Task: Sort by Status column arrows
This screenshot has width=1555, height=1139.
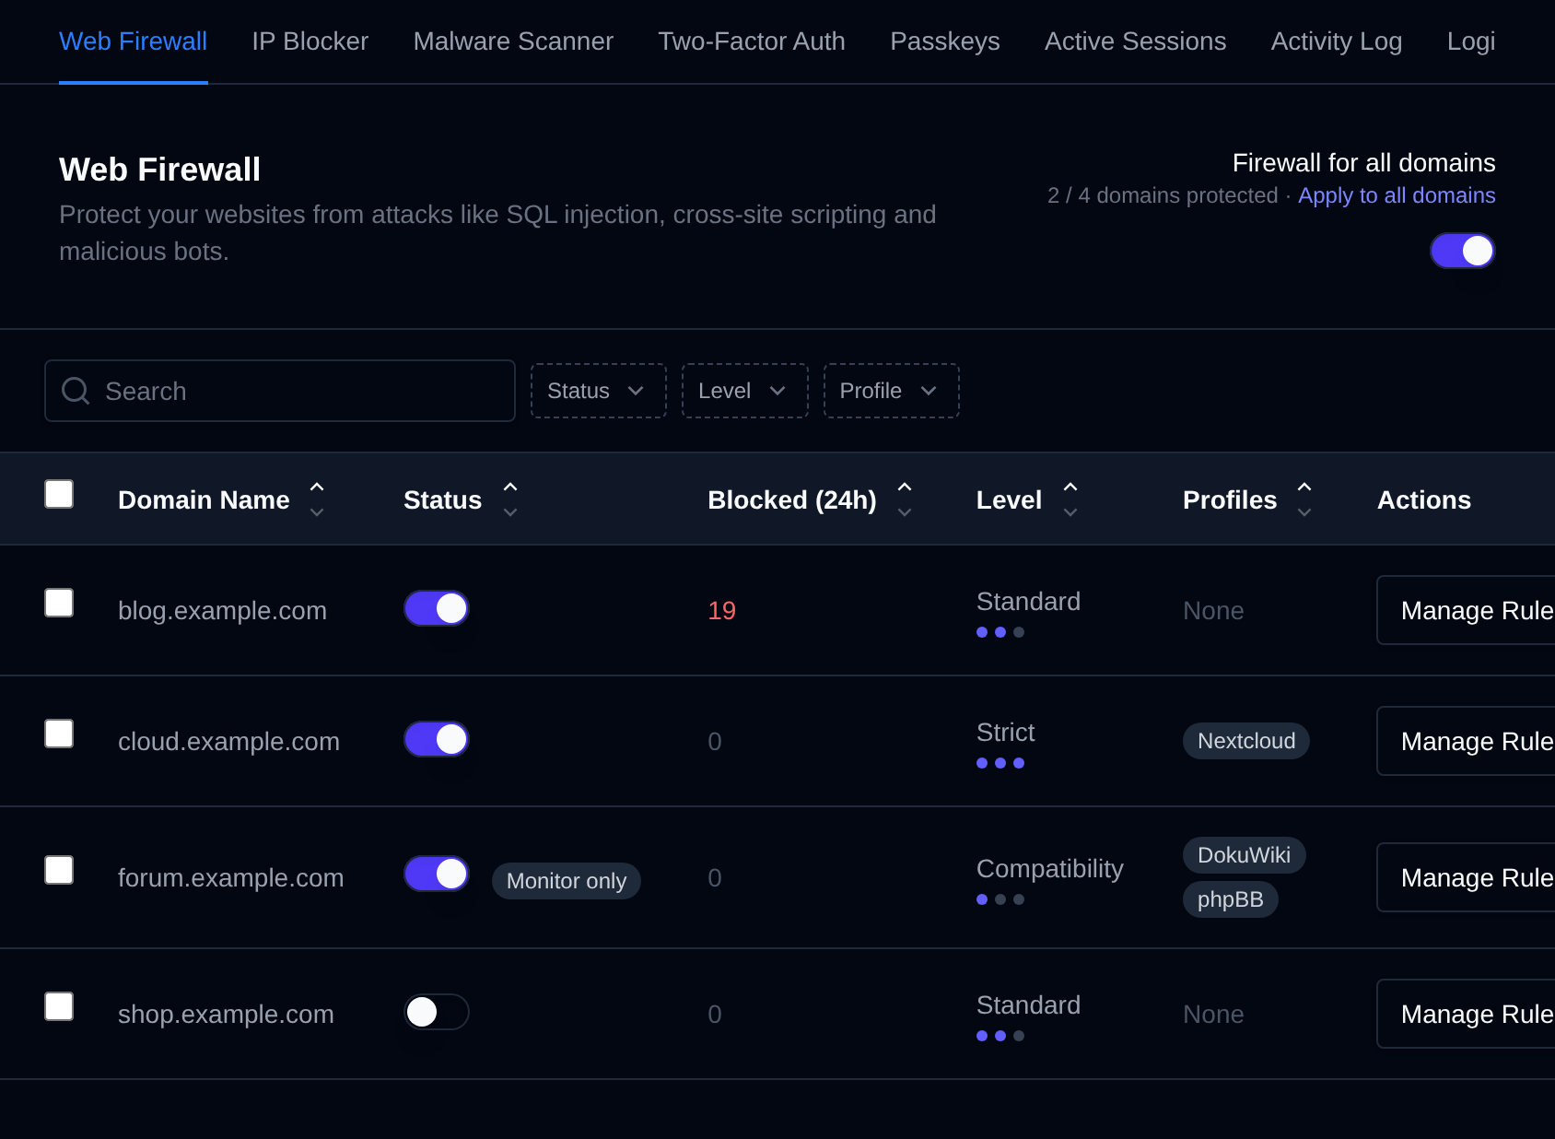Action: (510, 499)
